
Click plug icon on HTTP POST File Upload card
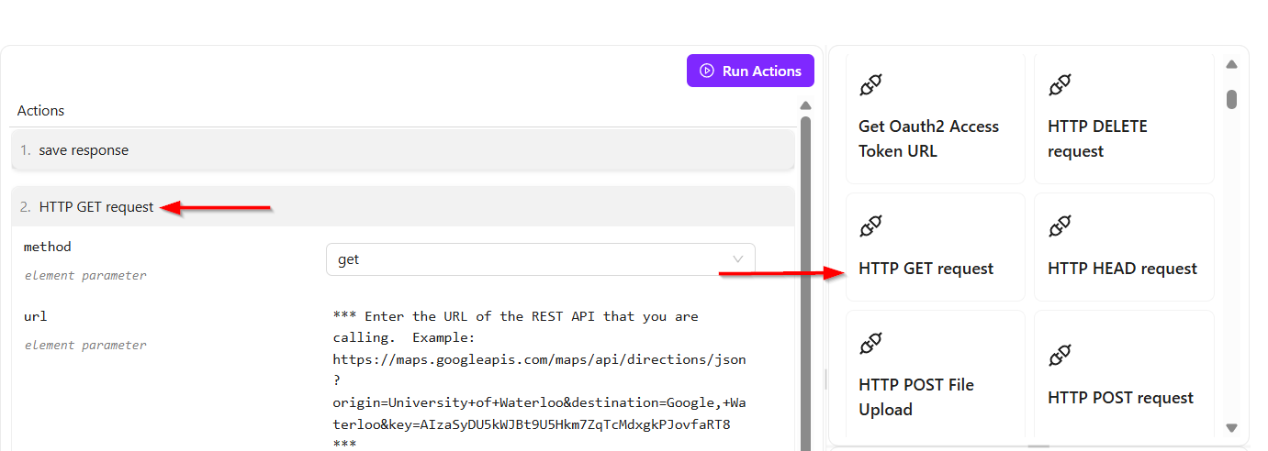pos(870,344)
